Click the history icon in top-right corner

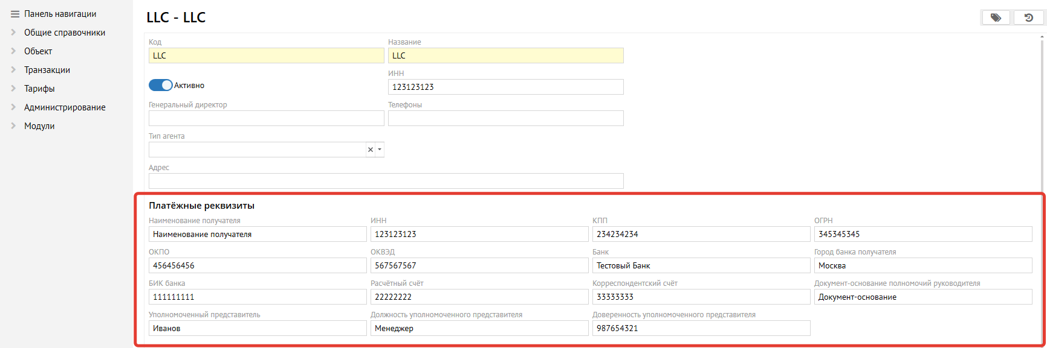coord(1028,18)
